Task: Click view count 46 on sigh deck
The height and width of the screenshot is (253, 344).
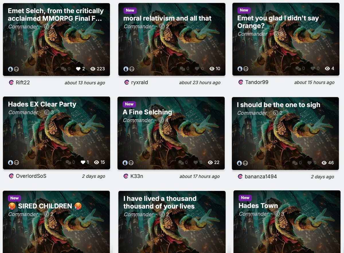Action: [x=331, y=163]
